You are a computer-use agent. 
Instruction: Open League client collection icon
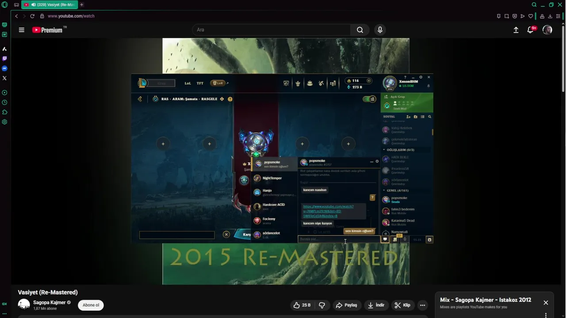click(310, 83)
